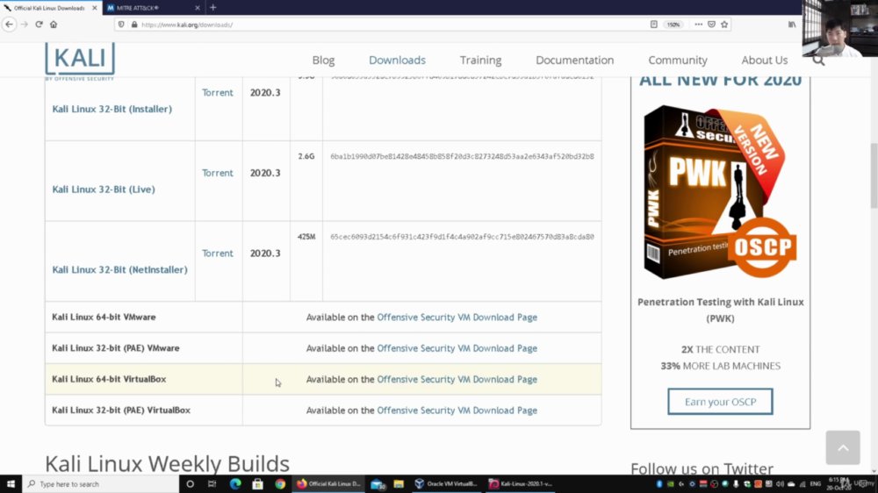Open the Windows Start menu
Screen dimensions: 878x493
coord(11,484)
